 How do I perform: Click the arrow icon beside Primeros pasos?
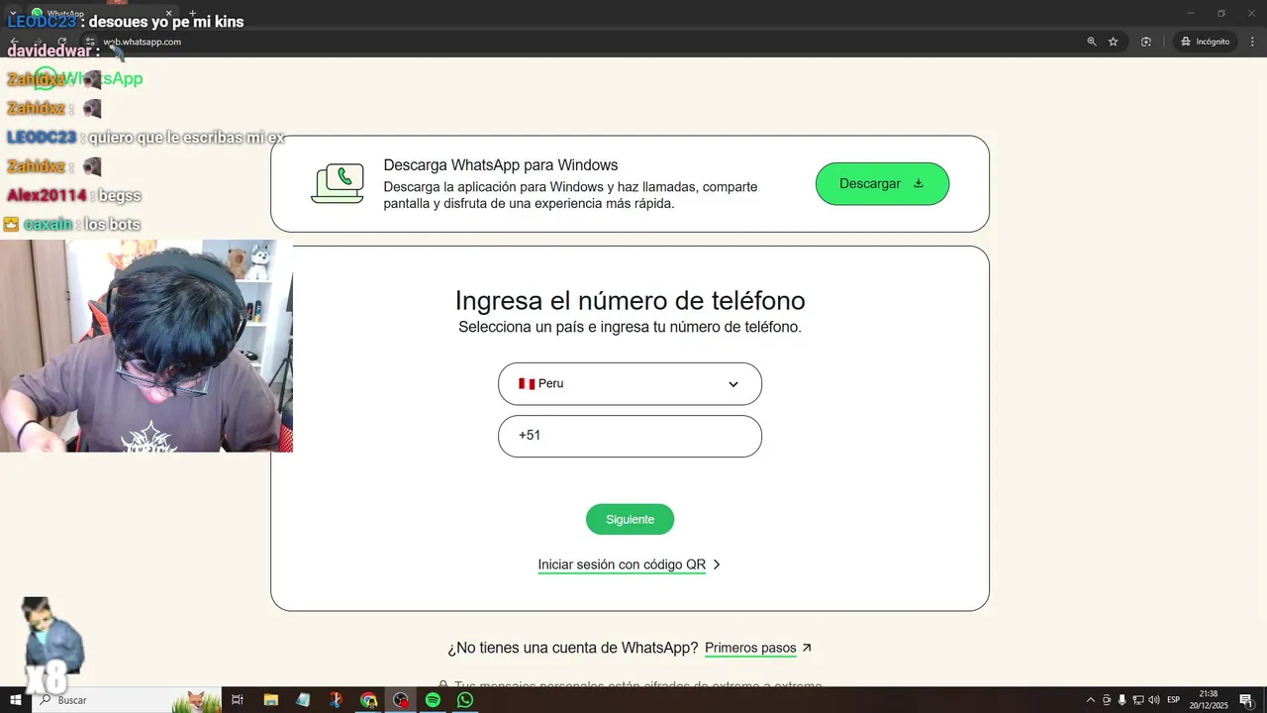807,648
